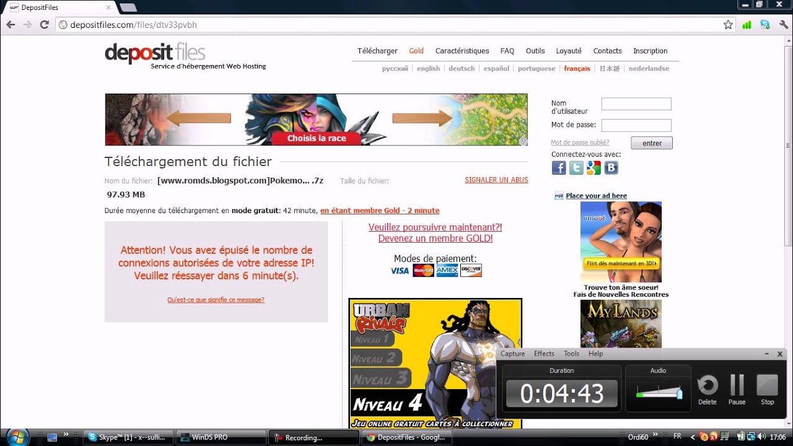This screenshot has height=446, width=793.
Task: Open the Tools menu in recorder
Action: pos(571,354)
